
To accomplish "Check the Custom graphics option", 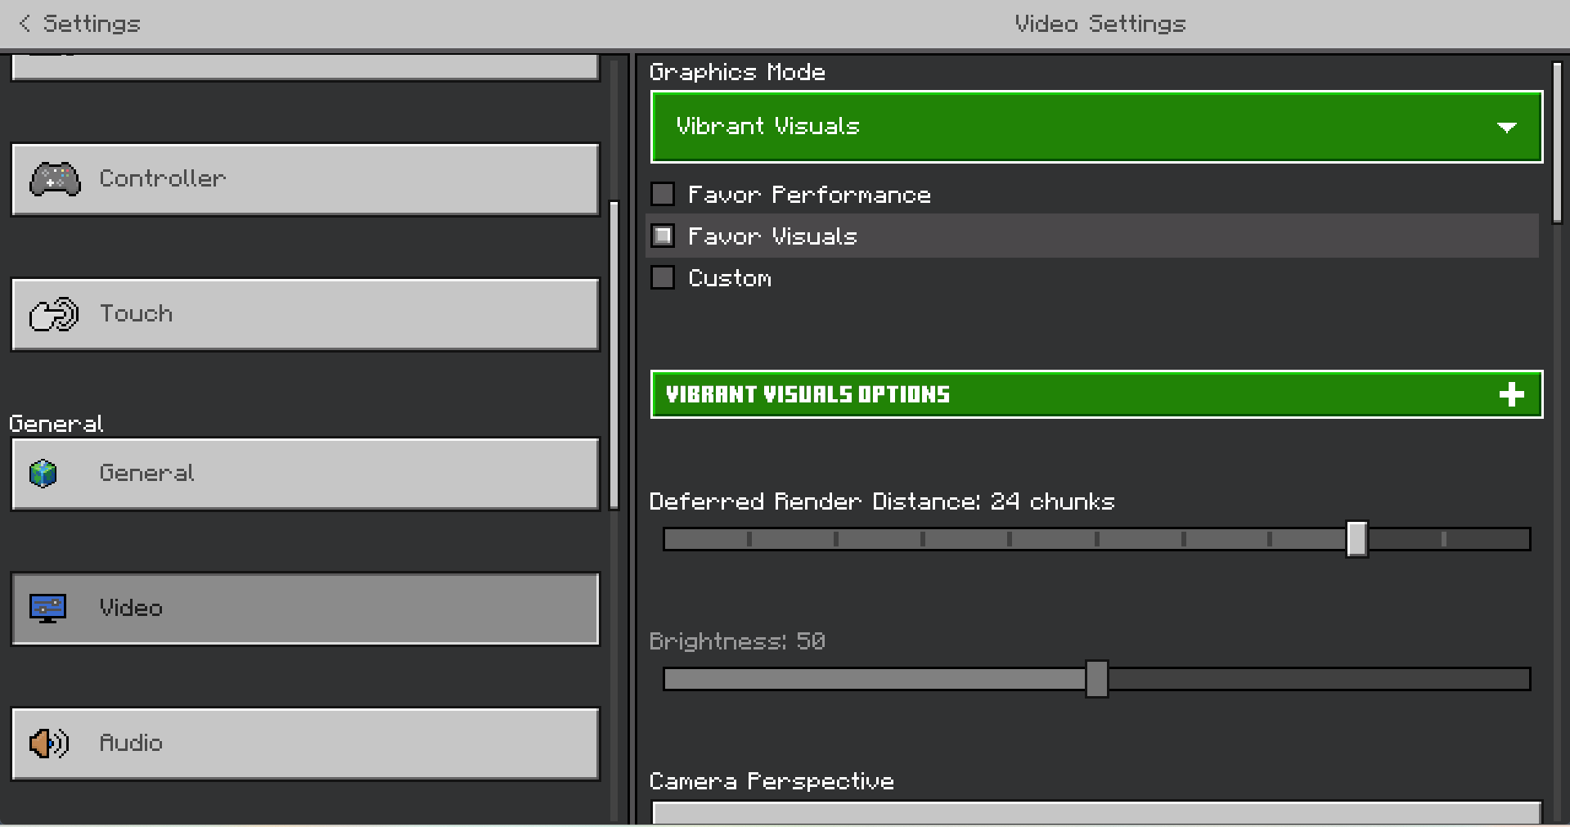I will coord(663,278).
